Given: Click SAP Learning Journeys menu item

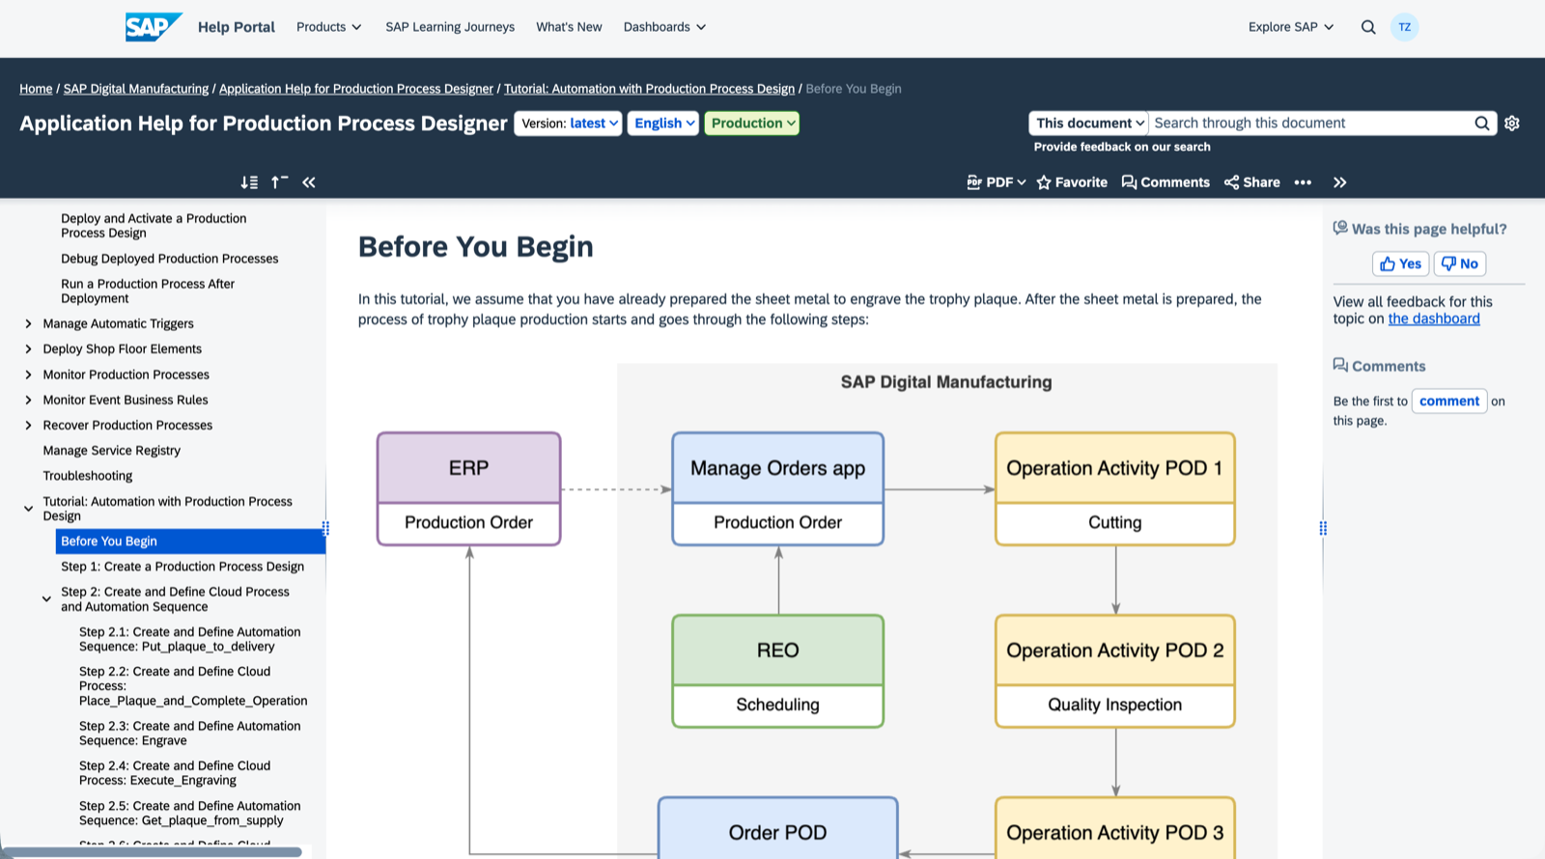Looking at the screenshot, I should click(450, 27).
